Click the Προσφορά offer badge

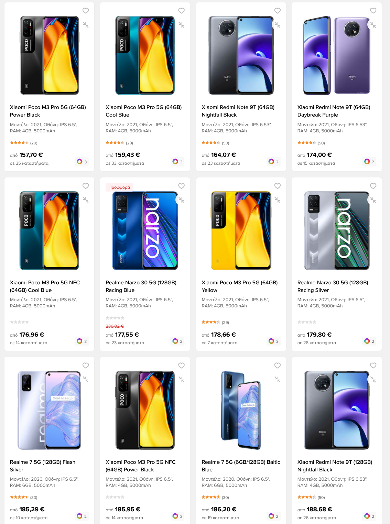tap(119, 187)
